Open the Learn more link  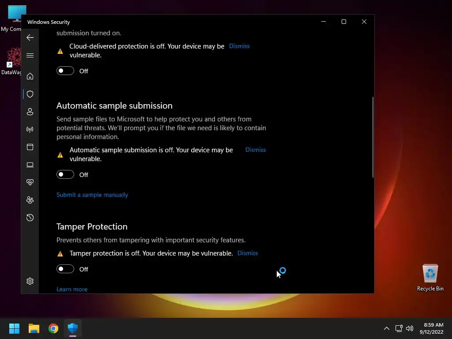pyautogui.click(x=72, y=289)
